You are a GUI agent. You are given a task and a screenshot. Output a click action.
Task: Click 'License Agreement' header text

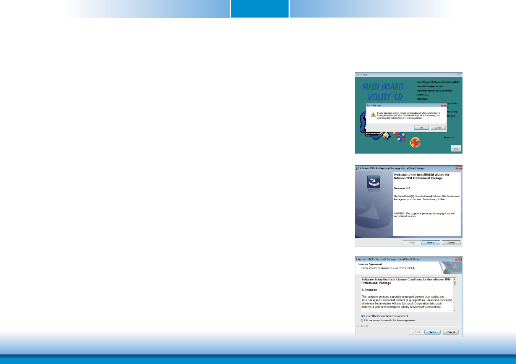pyautogui.click(x=370, y=264)
